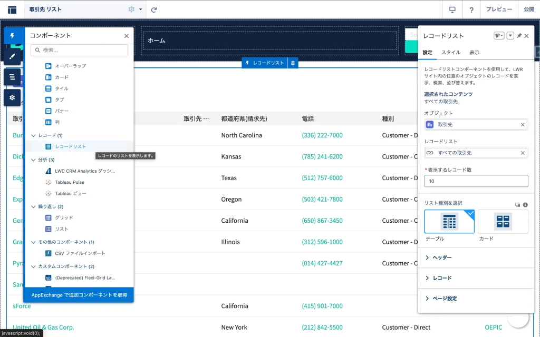Open the Components lightning bolt sidebar tab
This screenshot has width=540, height=337.
tap(12, 36)
